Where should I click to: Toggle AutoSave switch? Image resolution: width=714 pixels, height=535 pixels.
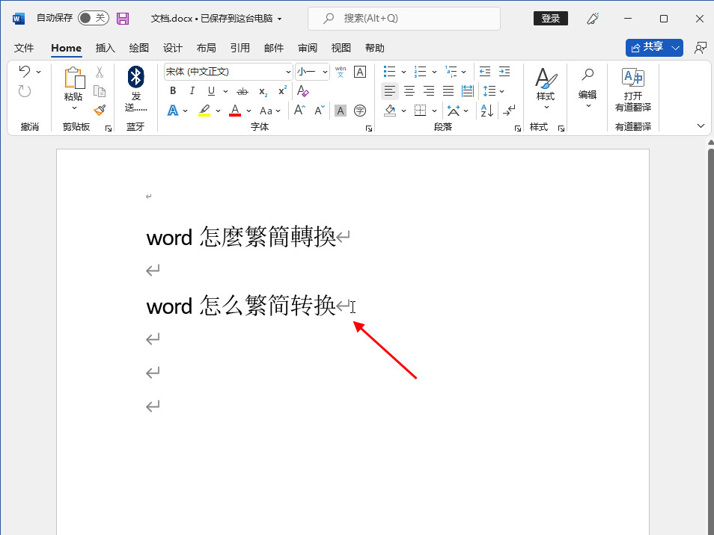93,18
